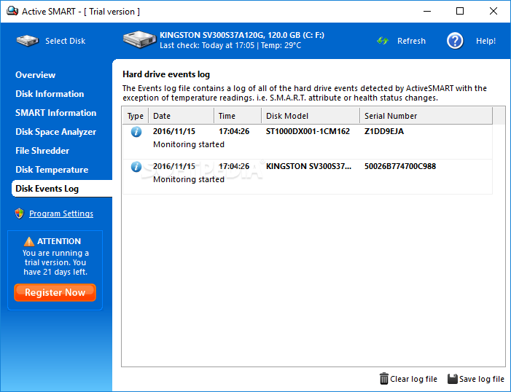This screenshot has width=511, height=392.
Task: Click the Clear log file trash icon
Action: [x=384, y=379]
